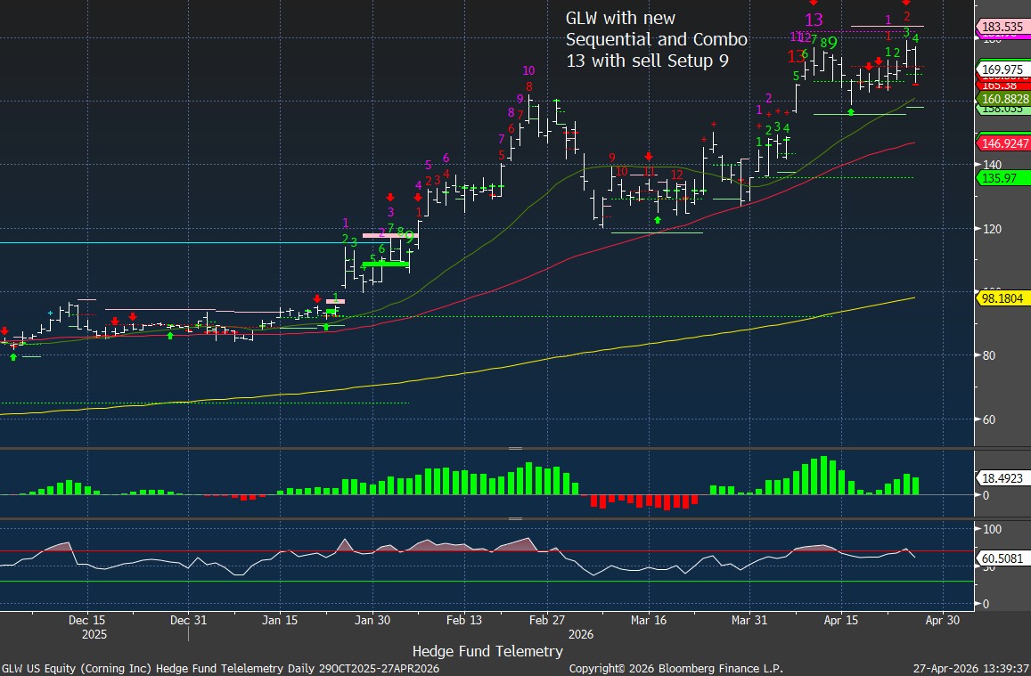Click the white 169.975 last price label
The image size is (1031, 676).
[x=1003, y=69]
